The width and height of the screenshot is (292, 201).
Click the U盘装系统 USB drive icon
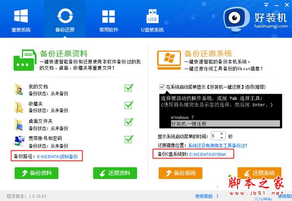(x=152, y=16)
